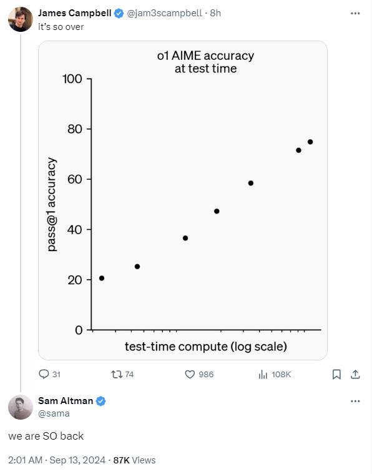Click Sam Altman's blue verified badge
Viewport: 372px width, 474px height.
(101, 401)
